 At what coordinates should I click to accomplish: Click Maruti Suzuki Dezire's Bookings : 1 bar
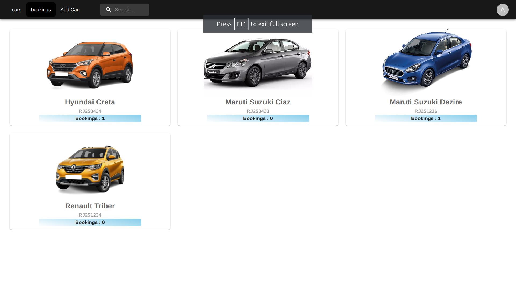pos(426,118)
